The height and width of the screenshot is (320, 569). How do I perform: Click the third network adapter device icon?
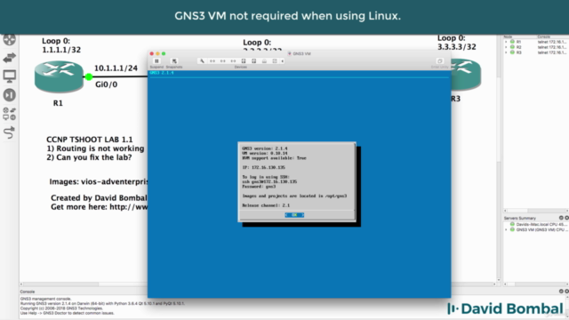[x=233, y=61]
